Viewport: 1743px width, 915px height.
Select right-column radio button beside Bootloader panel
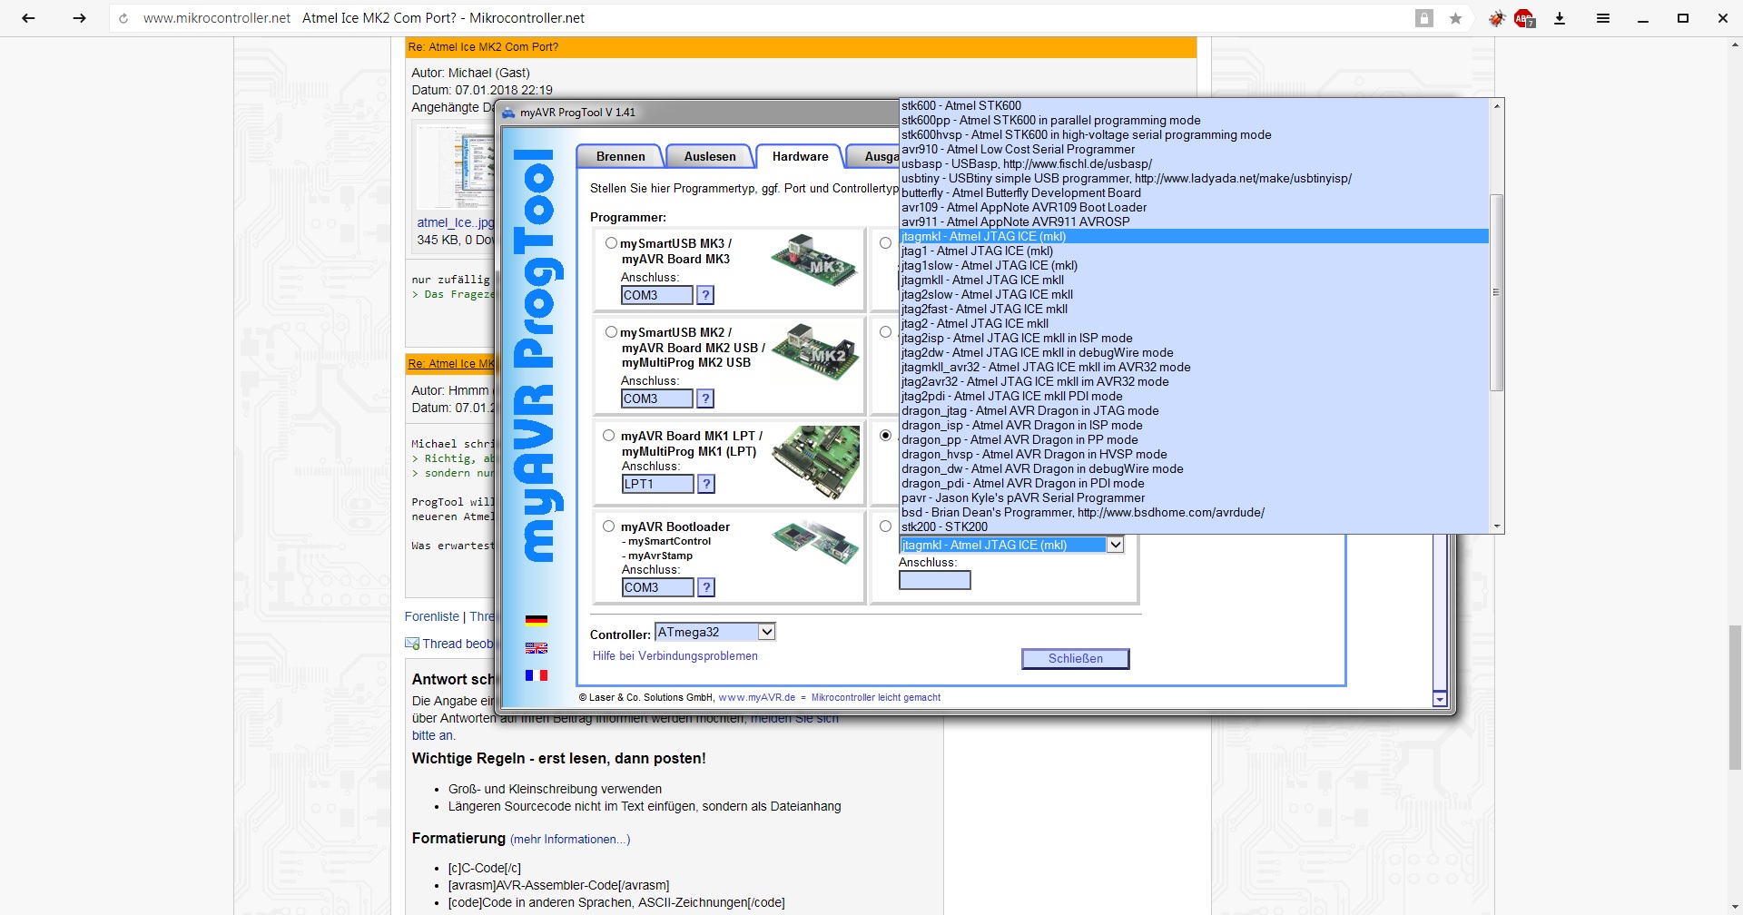(x=885, y=526)
